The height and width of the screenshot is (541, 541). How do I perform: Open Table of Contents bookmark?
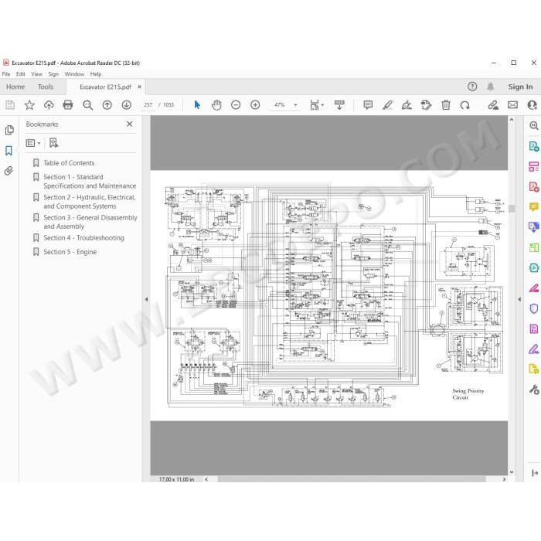pyautogui.click(x=69, y=163)
